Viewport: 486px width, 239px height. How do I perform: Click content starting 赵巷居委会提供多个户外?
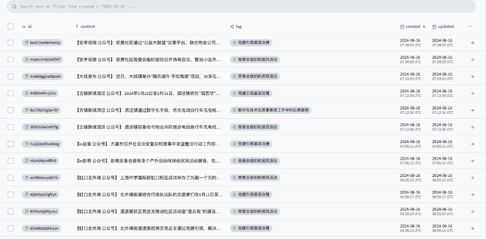coord(148,161)
